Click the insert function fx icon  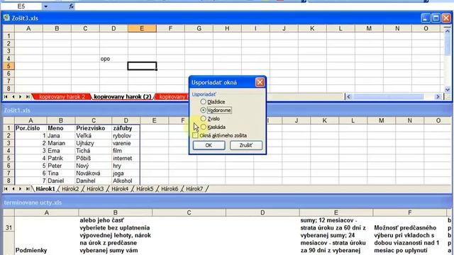pos(71,6)
